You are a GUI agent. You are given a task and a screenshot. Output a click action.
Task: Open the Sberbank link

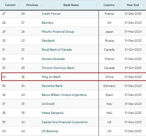pyautogui.click(x=48, y=41)
